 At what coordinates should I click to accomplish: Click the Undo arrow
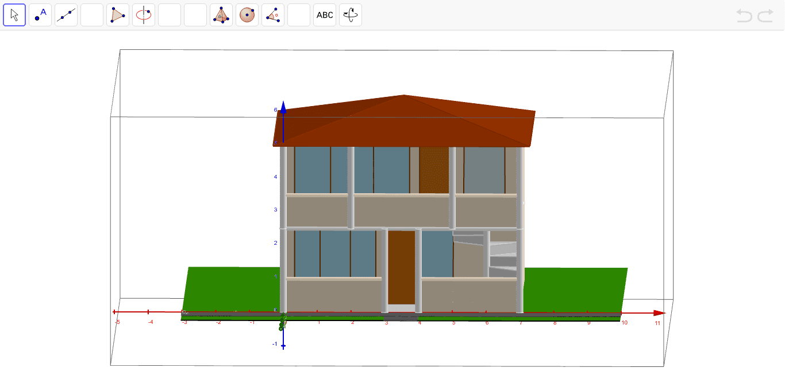(744, 15)
